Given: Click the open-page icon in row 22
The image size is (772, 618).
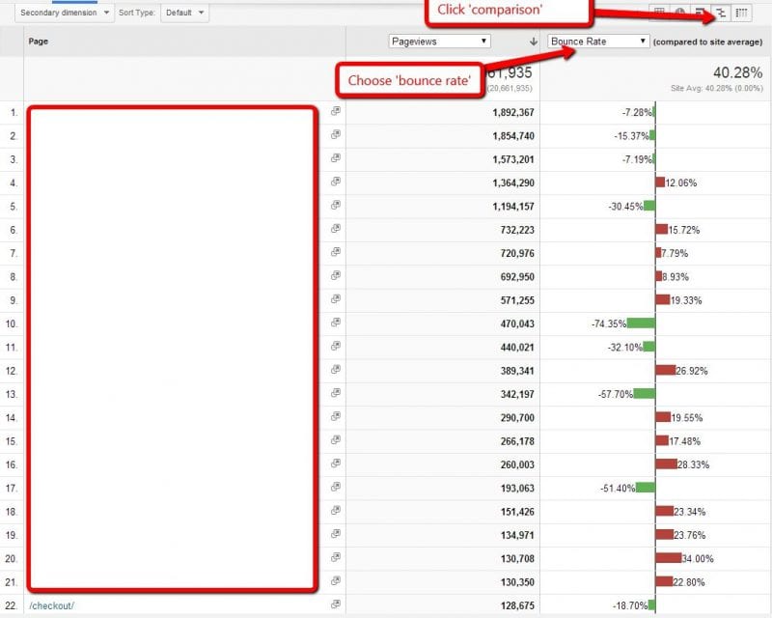Looking at the screenshot, I should [335, 604].
